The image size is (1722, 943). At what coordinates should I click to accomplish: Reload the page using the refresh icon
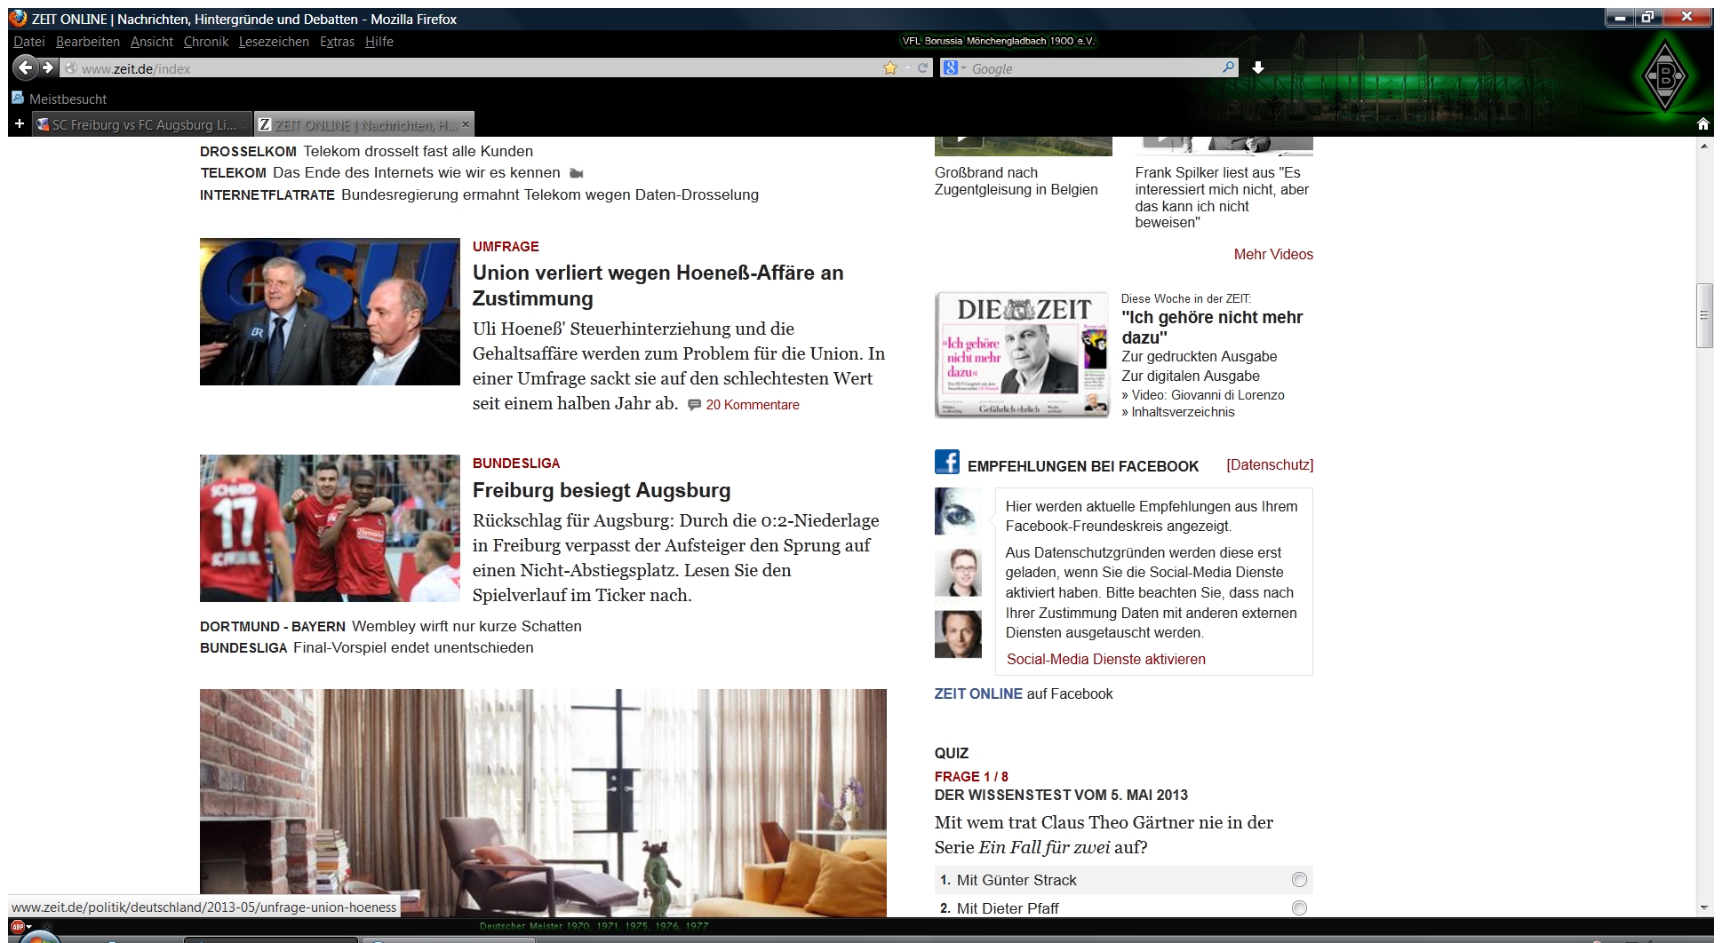click(922, 68)
